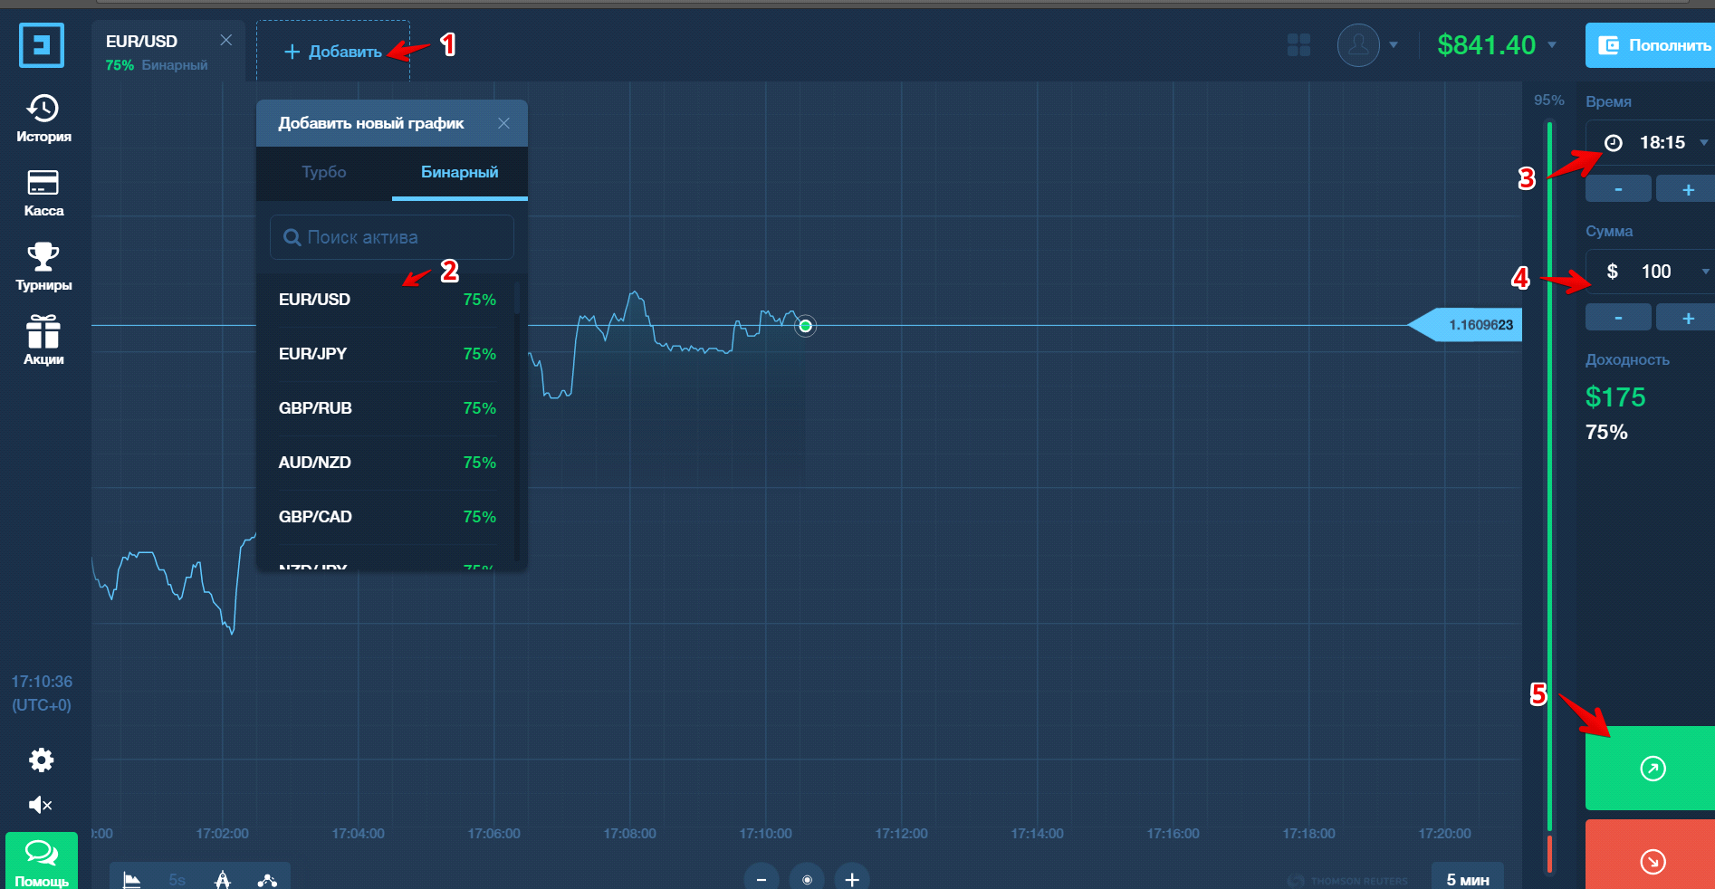This screenshot has height=889, width=1715.
Task: Select the Бинарный tab
Action: 459,172
